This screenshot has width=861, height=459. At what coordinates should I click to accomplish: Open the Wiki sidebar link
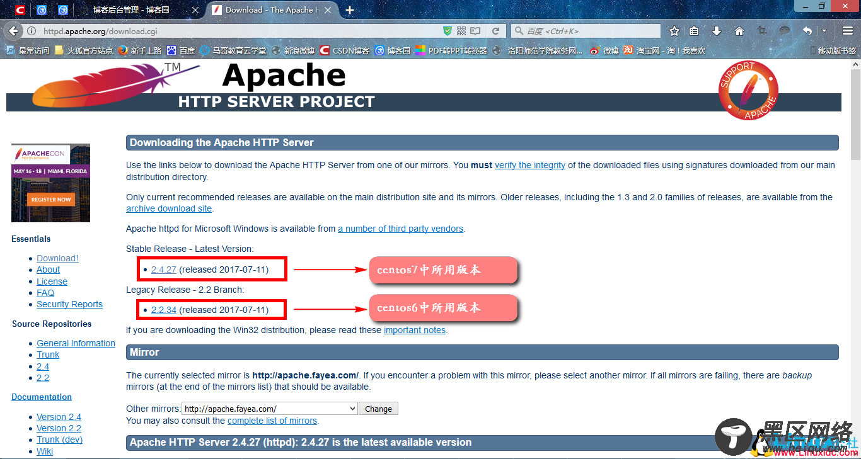click(45, 451)
